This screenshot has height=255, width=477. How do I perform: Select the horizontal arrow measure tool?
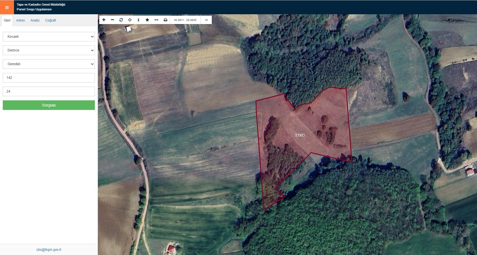pyautogui.click(x=156, y=20)
